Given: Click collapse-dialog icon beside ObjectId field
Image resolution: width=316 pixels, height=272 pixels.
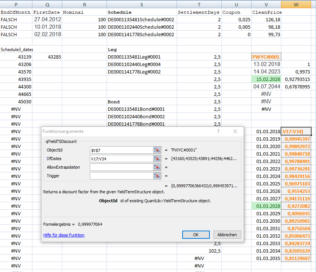Looking at the screenshot, I should 157,150.
